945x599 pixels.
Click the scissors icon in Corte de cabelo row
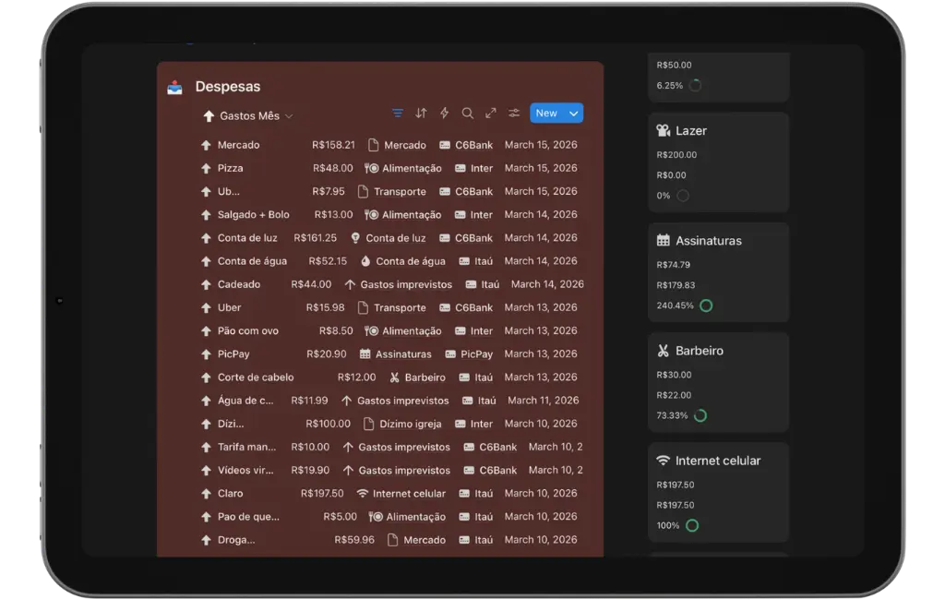pos(395,377)
